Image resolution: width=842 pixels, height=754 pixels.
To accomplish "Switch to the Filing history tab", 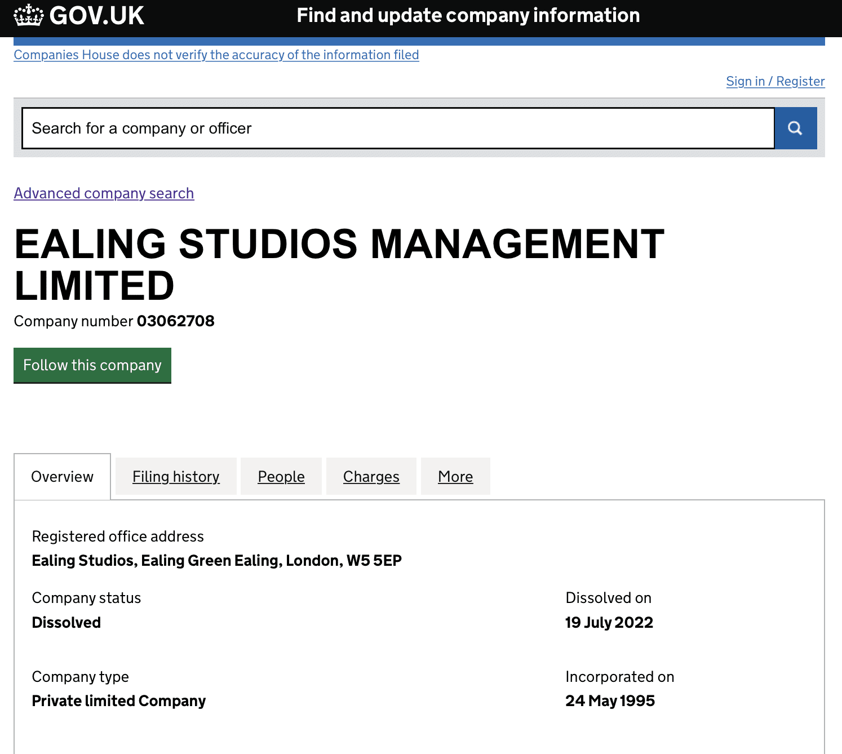I will click(176, 477).
